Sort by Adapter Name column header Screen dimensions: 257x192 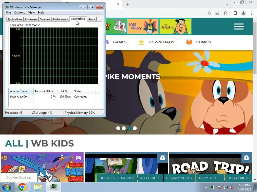(21, 91)
